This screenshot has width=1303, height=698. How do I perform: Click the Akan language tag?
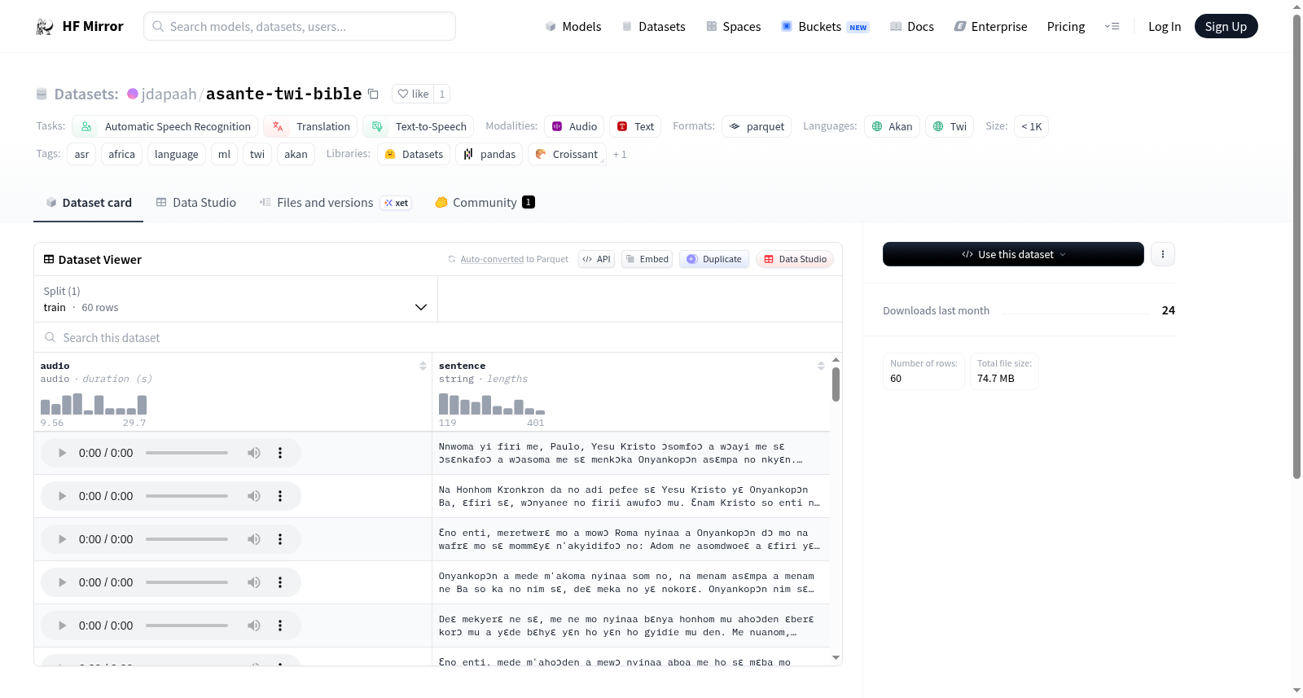click(892, 126)
